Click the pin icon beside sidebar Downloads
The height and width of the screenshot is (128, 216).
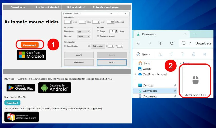tap(175, 91)
